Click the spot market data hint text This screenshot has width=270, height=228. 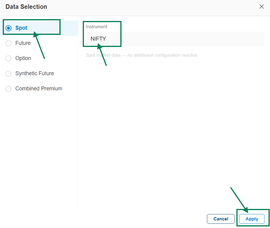[142, 55]
